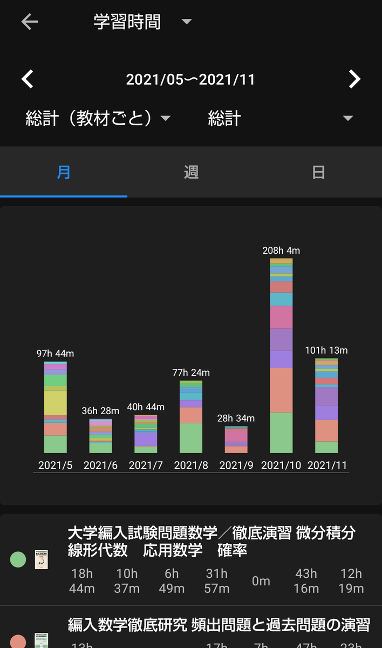Click the 6h 49m value in the green row
This screenshot has width=382, height=648.
[172, 581]
